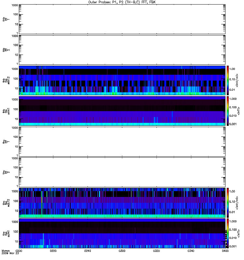Click the "hhmm" axis unit label
The image size is (244, 260).
(6, 251)
